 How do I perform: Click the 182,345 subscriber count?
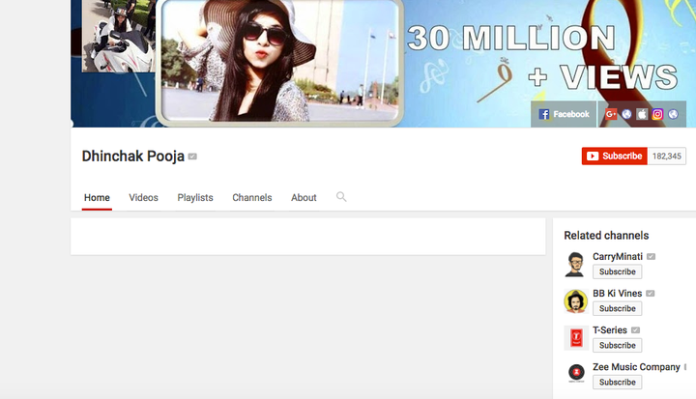pos(667,157)
